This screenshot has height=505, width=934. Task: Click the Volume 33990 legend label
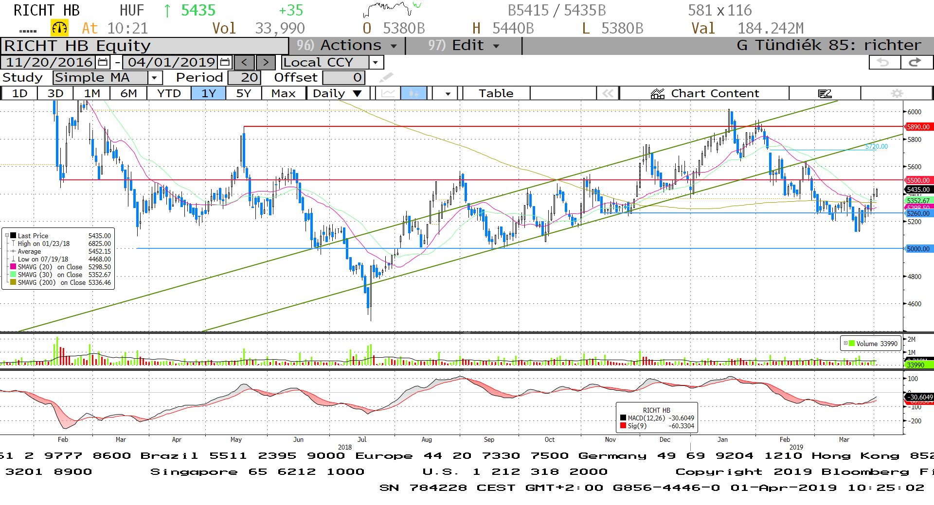click(x=877, y=344)
